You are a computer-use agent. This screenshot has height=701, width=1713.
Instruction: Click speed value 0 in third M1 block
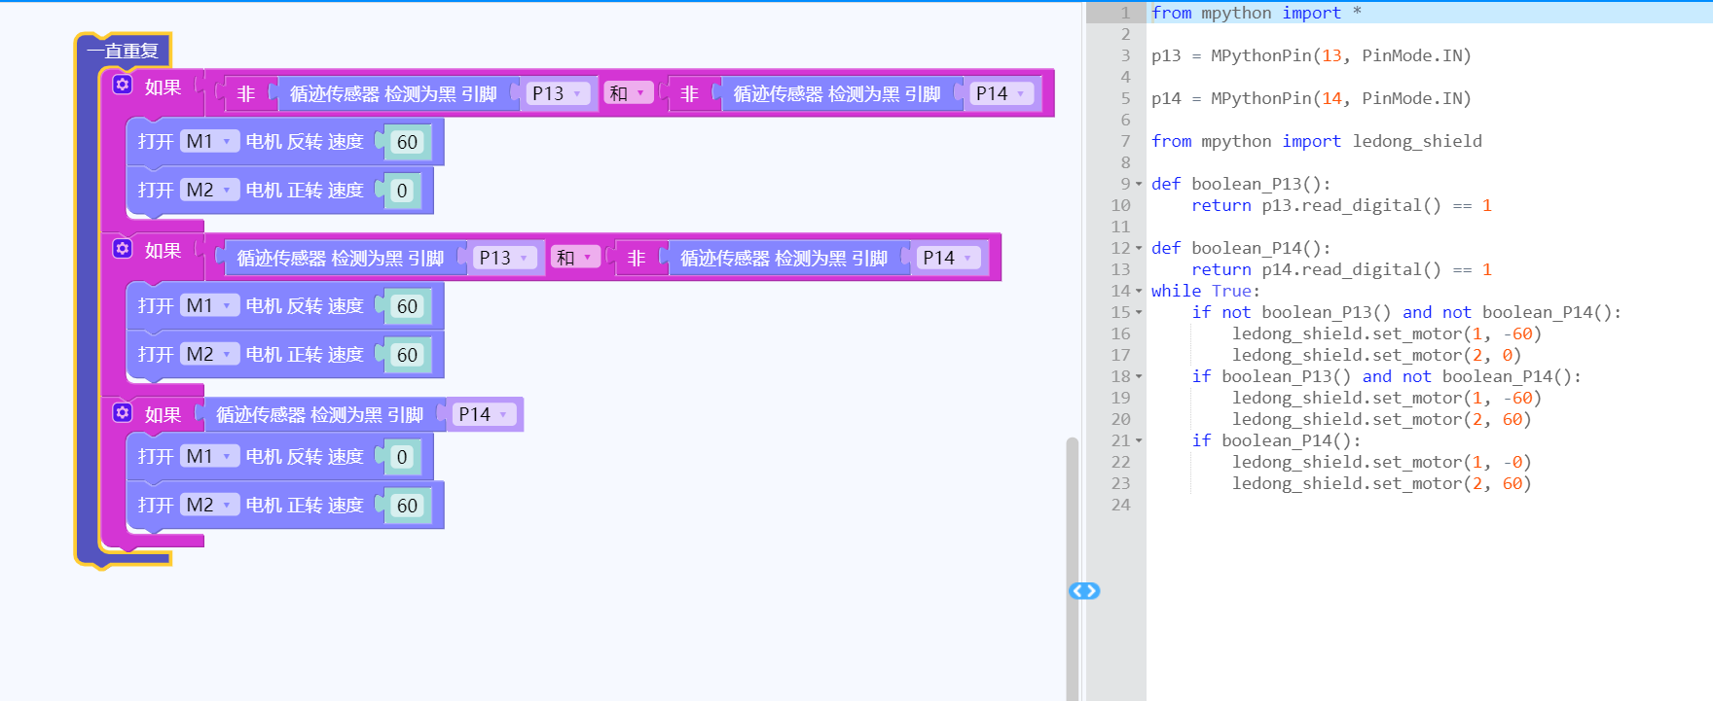[x=402, y=457]
